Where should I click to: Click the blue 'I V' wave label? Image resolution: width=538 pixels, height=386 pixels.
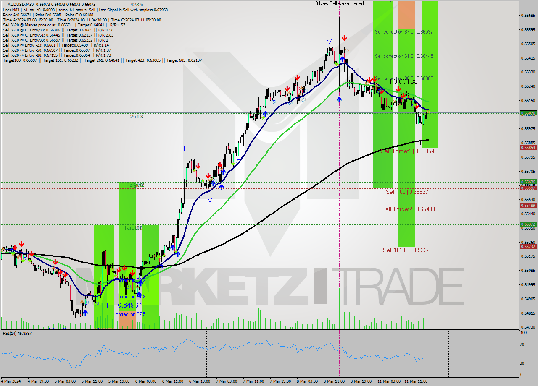click(x=208, y=200)
